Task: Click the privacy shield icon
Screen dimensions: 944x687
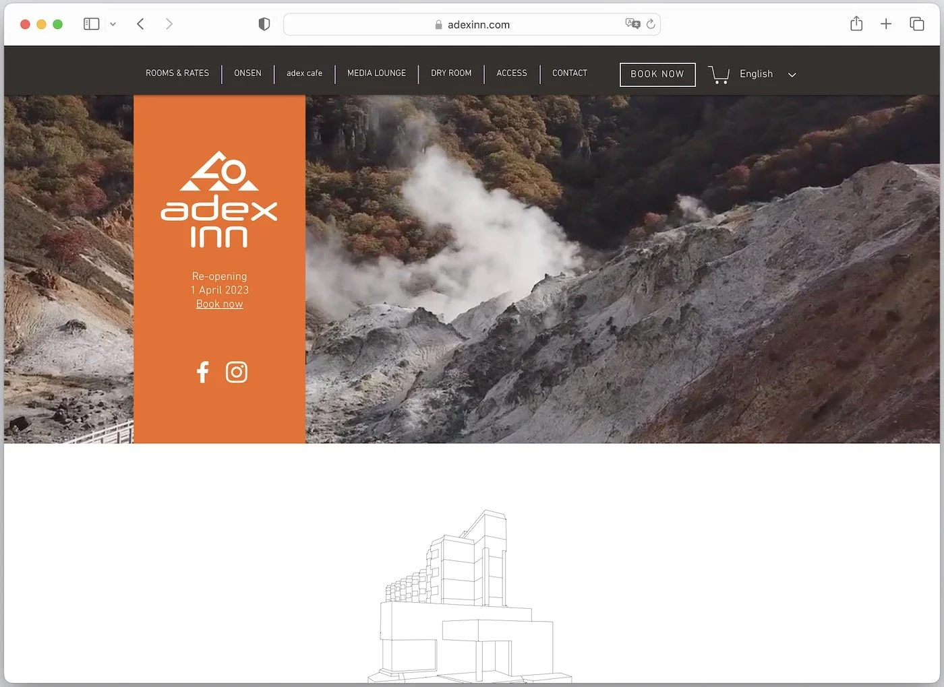Action: coord(264,24)
